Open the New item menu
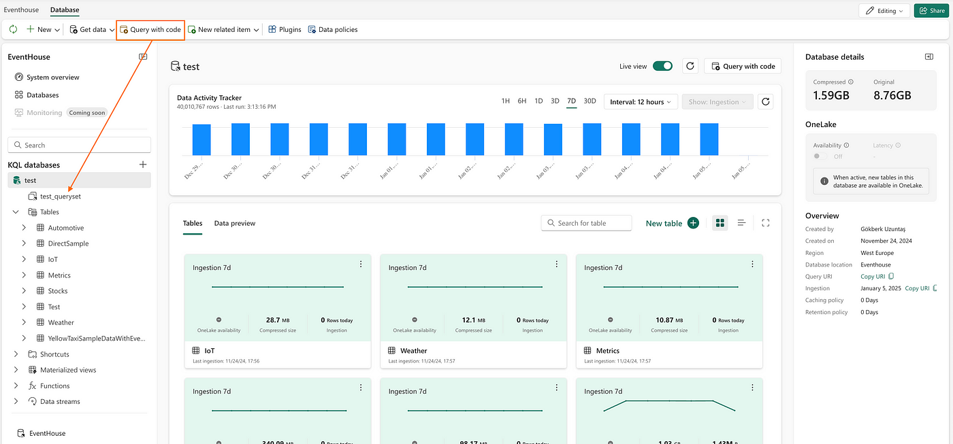Screen dimensions: 953x444 click(43, 30)
